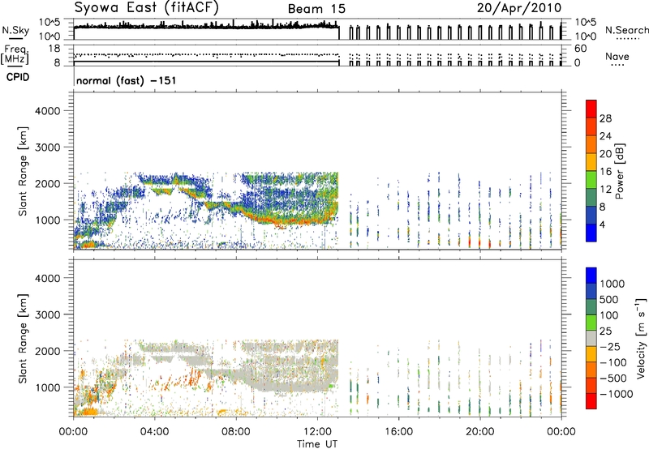Click the '60' Nave axis tick
The width and height of the screenshot is (649, 449).
coord(580,49)
